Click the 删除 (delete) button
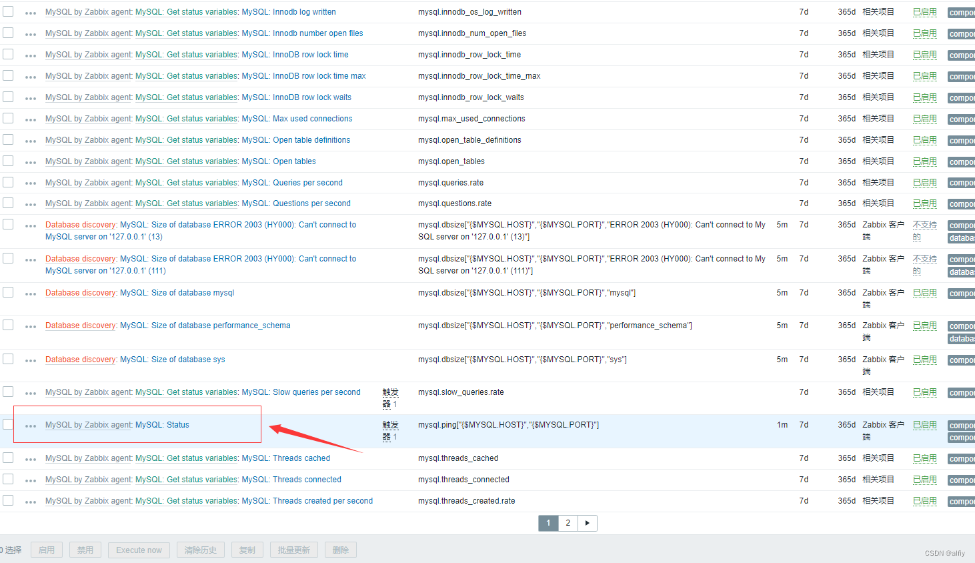 point(341,550)
